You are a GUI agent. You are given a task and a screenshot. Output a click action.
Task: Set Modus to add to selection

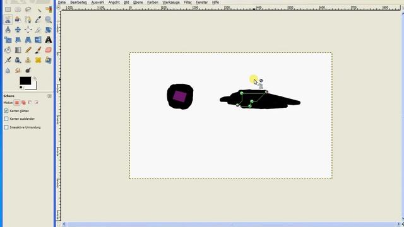pyautogui.click(x=23, y=103)
